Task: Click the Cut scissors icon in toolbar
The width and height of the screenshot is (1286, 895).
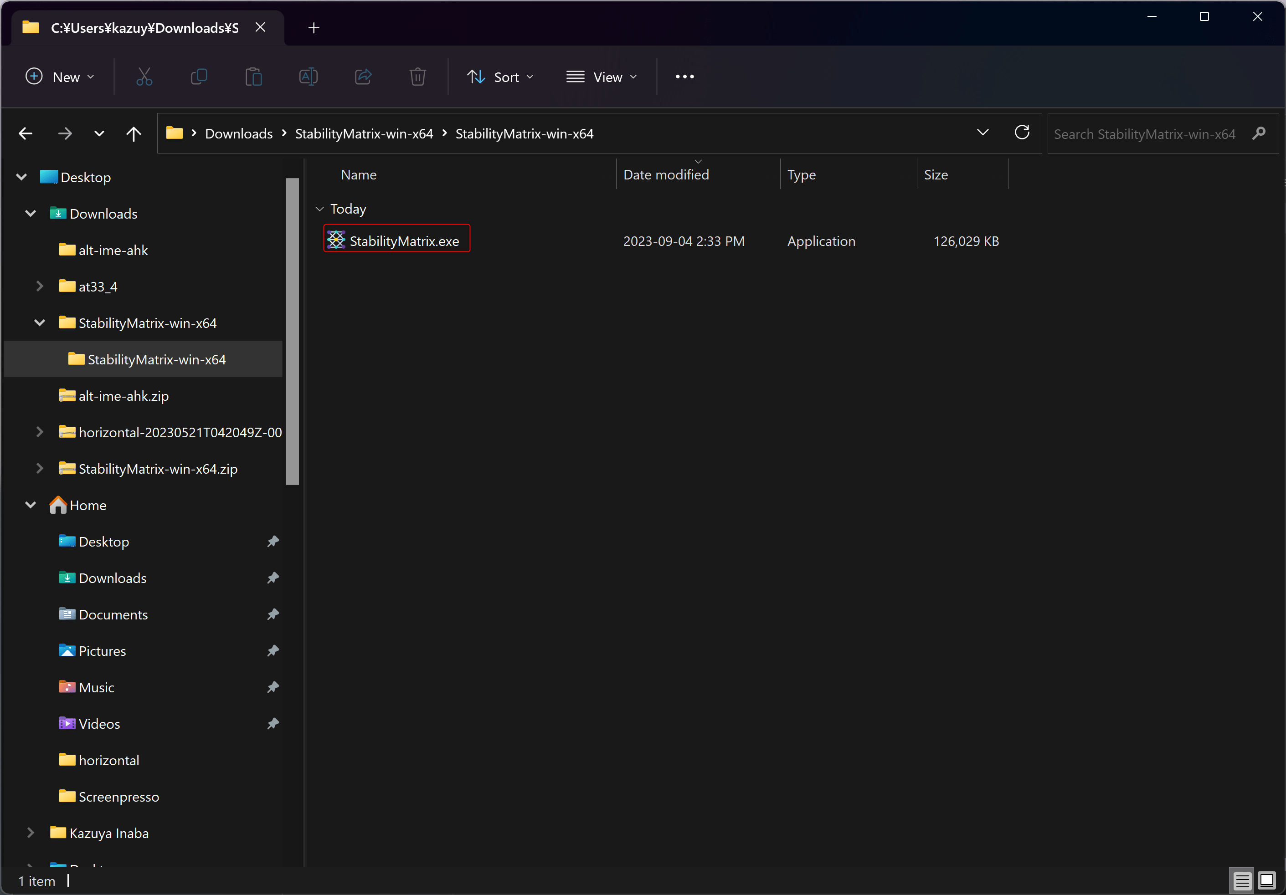Action: (144, 77)
